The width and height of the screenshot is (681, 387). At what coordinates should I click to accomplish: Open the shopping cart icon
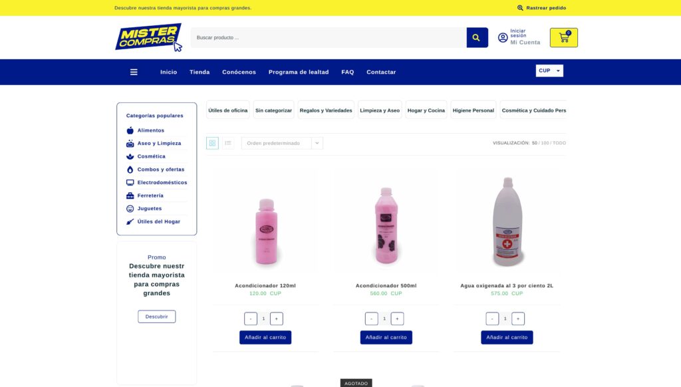(x=564, y=38)
